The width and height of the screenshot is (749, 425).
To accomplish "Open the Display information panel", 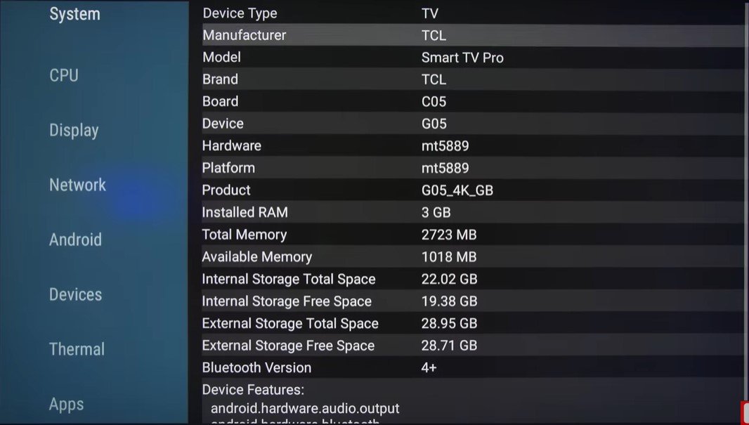I will 74,130.
